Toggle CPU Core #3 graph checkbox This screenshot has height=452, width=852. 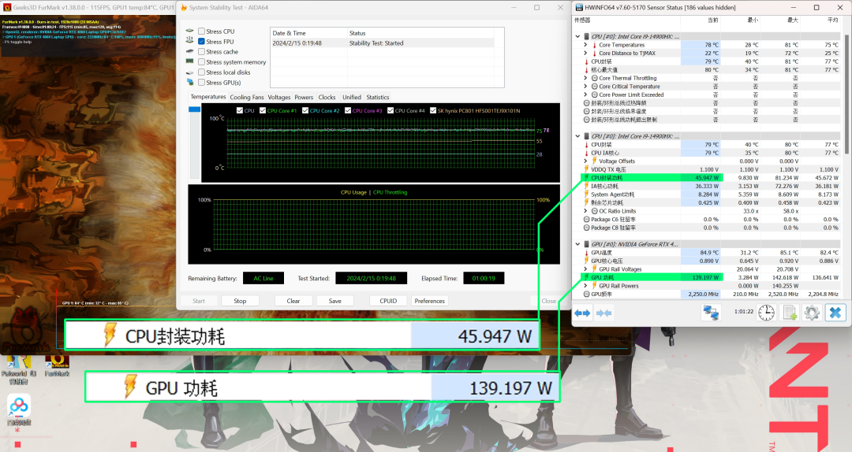348,111
